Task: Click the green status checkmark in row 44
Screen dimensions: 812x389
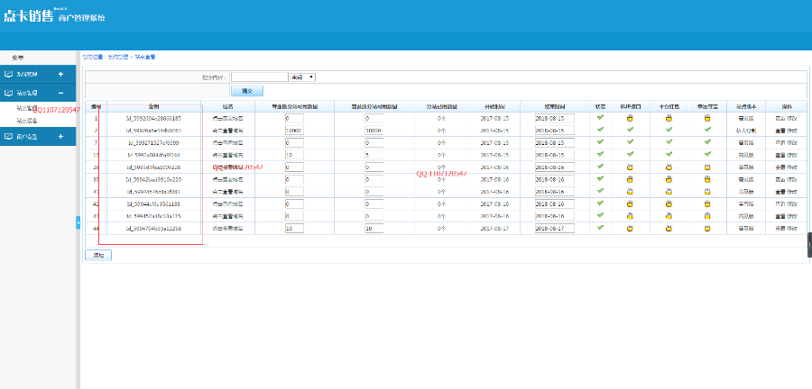Action: pyautogui.click(x=600, y=227)
